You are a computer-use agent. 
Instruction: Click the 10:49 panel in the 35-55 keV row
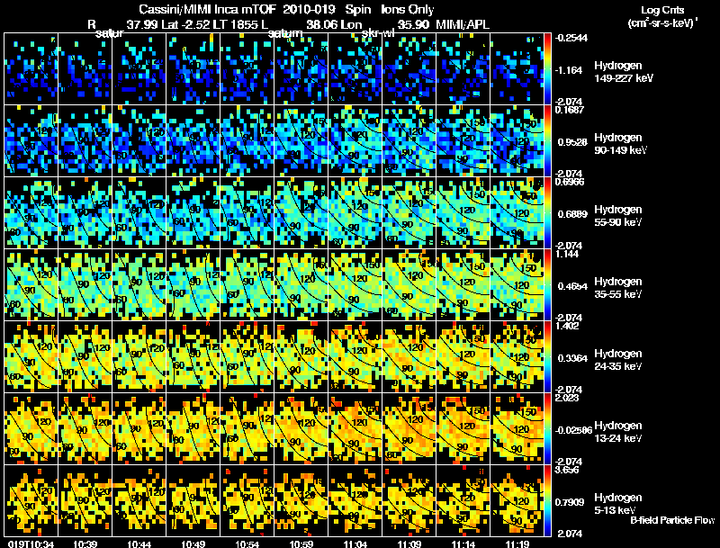(193, 284)
